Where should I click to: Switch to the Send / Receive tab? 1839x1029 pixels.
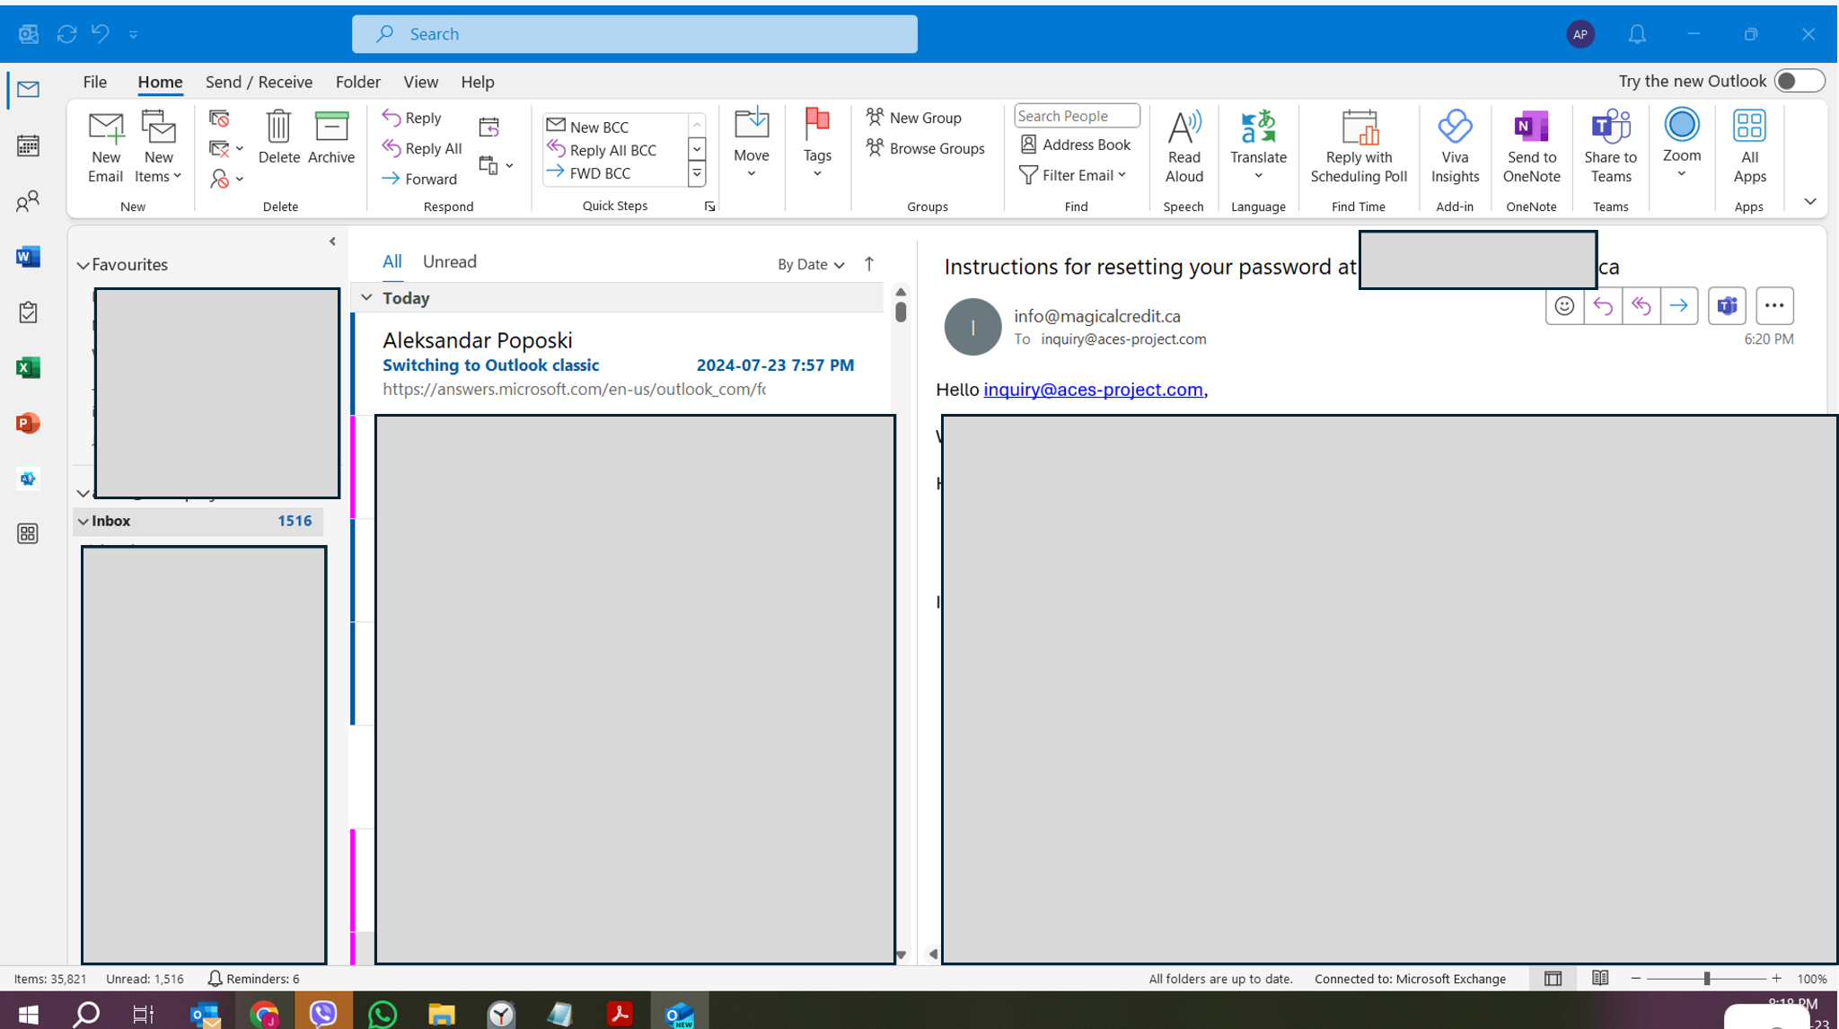pos(259,82)
